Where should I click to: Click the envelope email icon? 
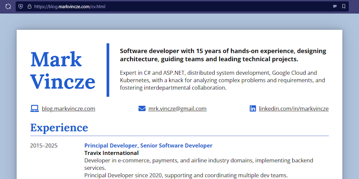point(142,109)
